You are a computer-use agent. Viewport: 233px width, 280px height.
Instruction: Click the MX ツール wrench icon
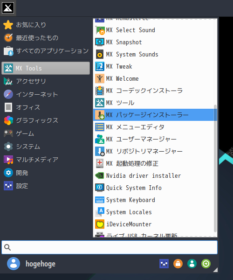pyautogui.click(x=100, y=103)
